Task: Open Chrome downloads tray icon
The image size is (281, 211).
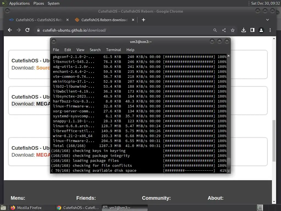Action: pyautogui.click(x=244, y=30)
